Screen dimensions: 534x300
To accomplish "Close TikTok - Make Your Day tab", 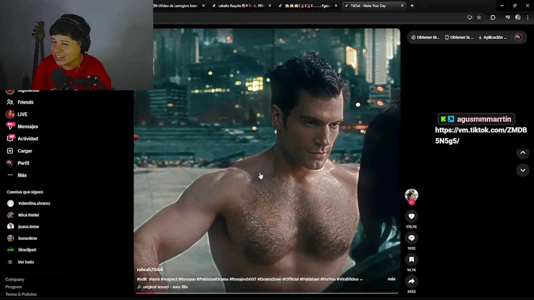I will coord(402,6).
